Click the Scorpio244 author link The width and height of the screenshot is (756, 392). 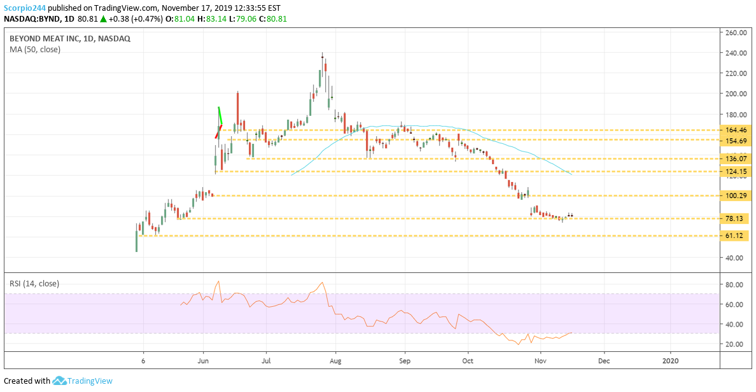(25, 8)
